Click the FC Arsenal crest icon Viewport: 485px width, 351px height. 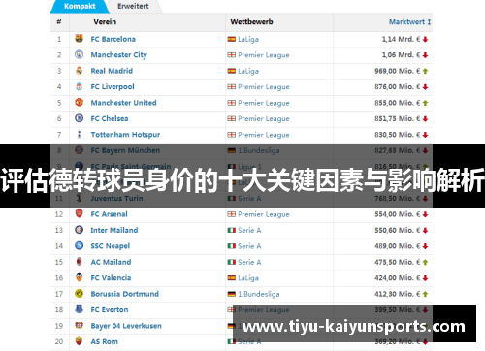(79, 213)
